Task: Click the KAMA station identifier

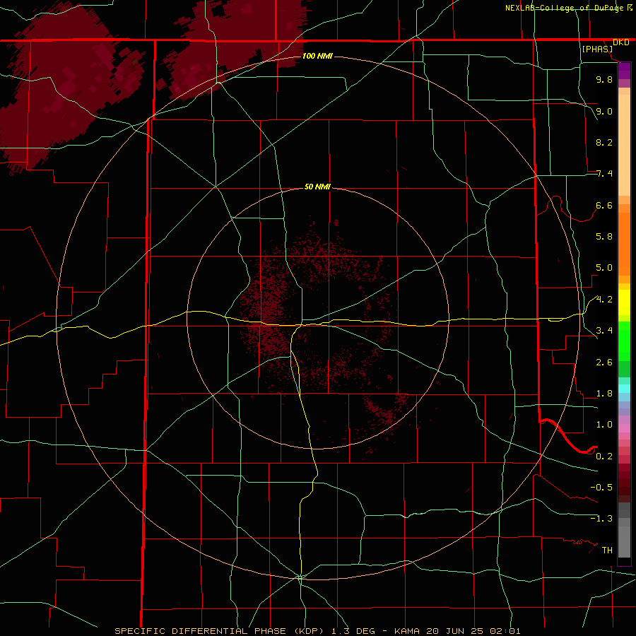Action: pyautogui.click(x=408, y=631)
